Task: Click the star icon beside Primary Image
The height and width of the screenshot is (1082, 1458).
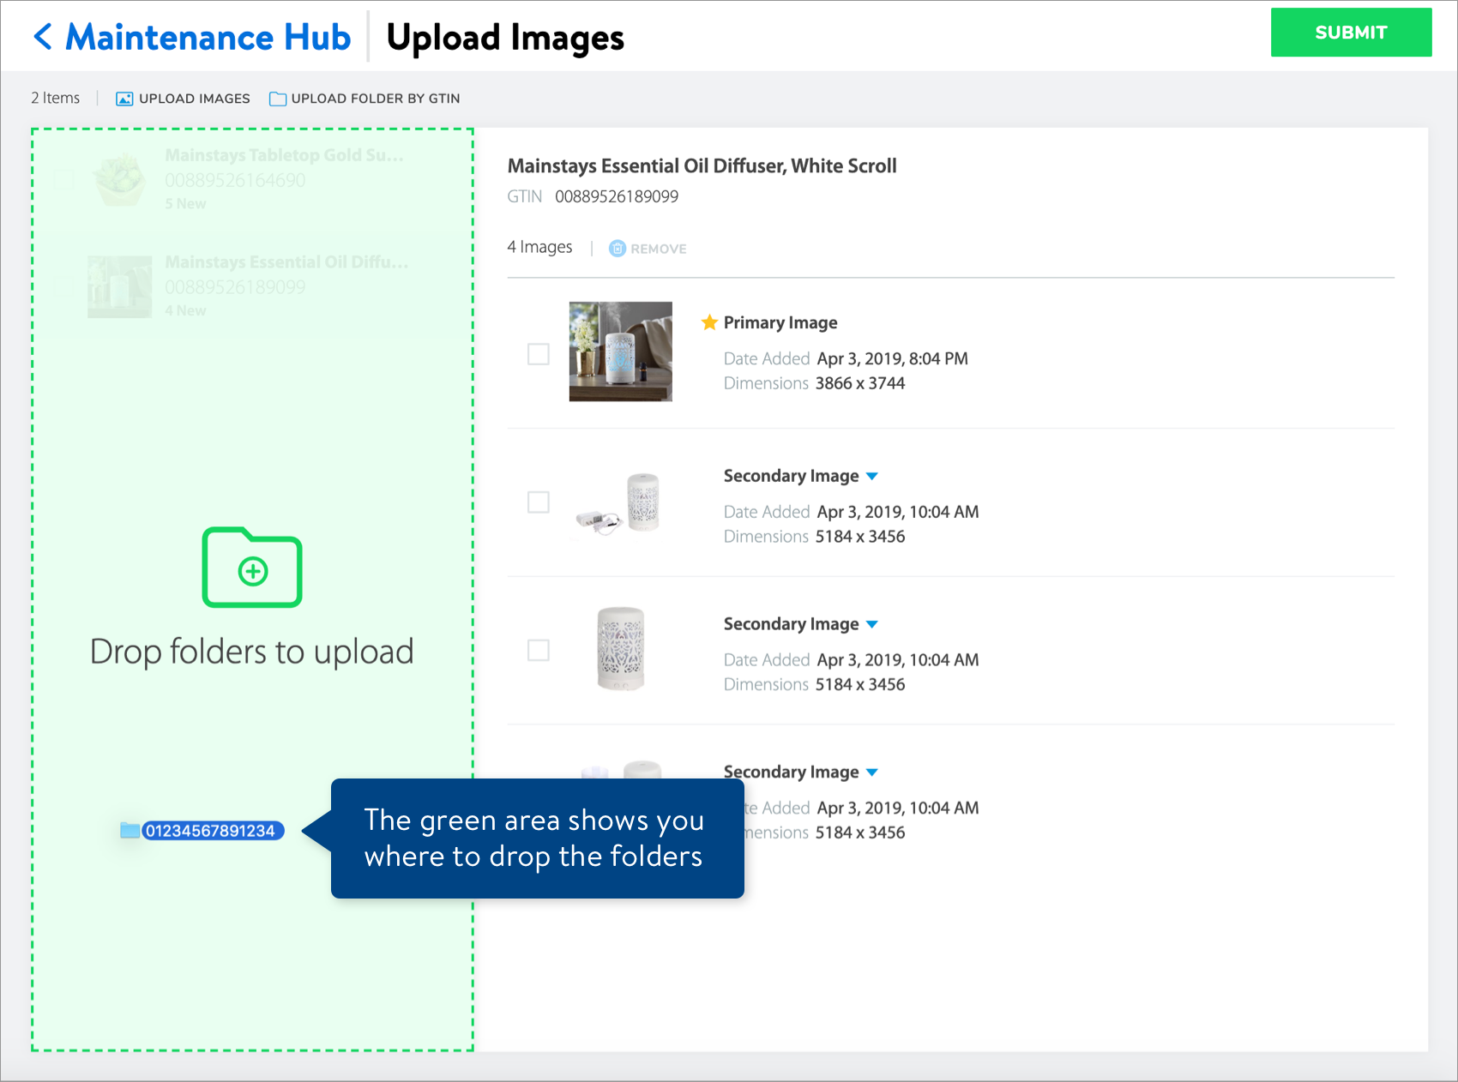Action: (708, 322)
